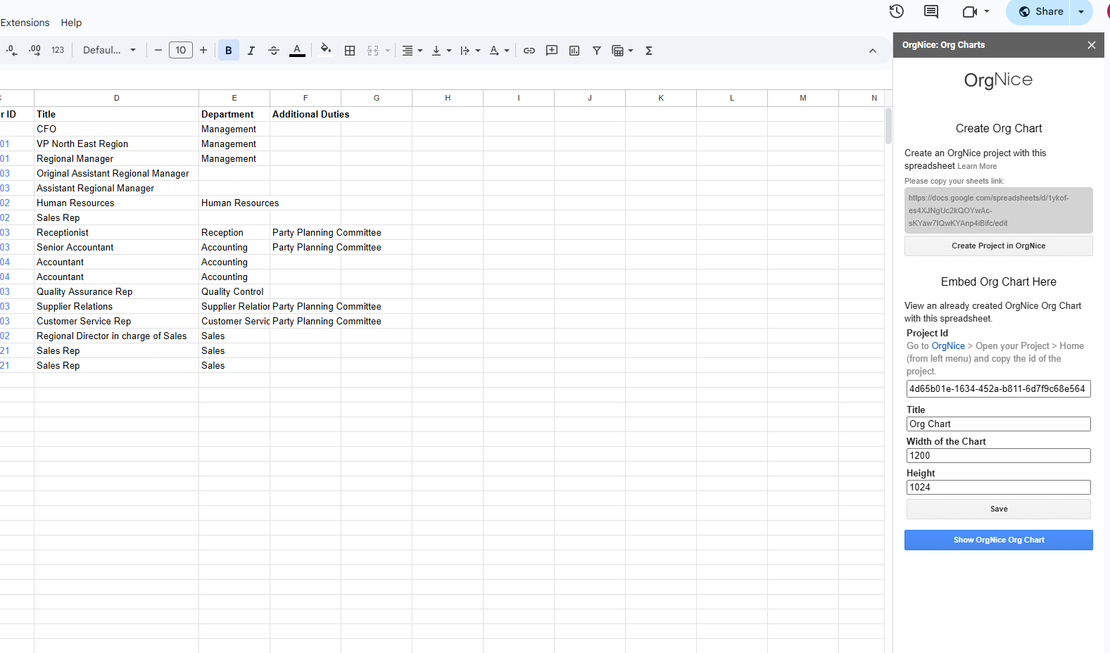Click the insert link icon

pos(529,51)
